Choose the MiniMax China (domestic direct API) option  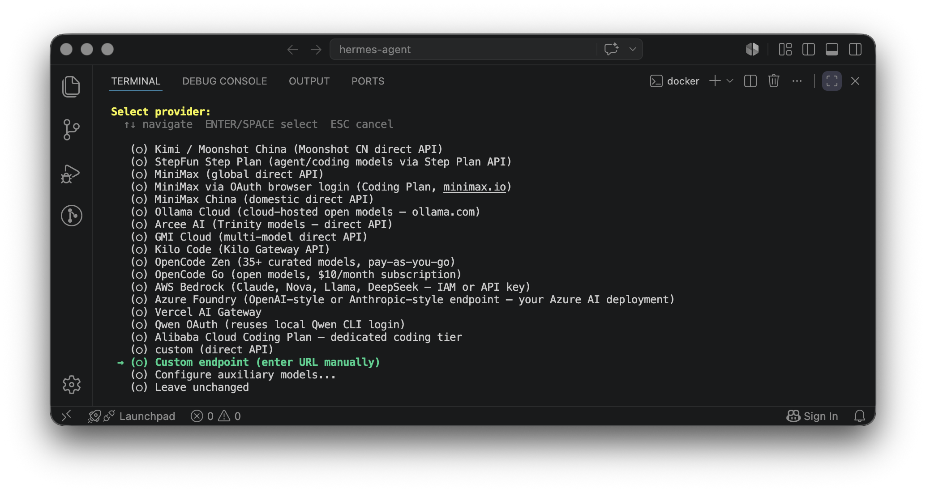(252, 199)
